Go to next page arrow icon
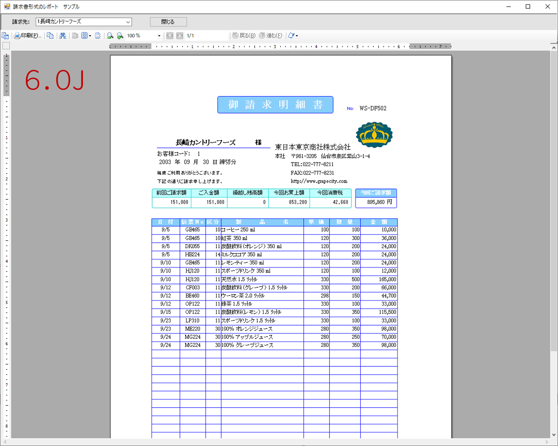 tap(179, 36)
